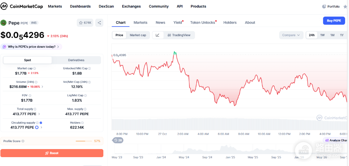The width and height of the screenshot is (349, 166).
Task: Switch chart to Market cap
Action: (x=138, y=35)
